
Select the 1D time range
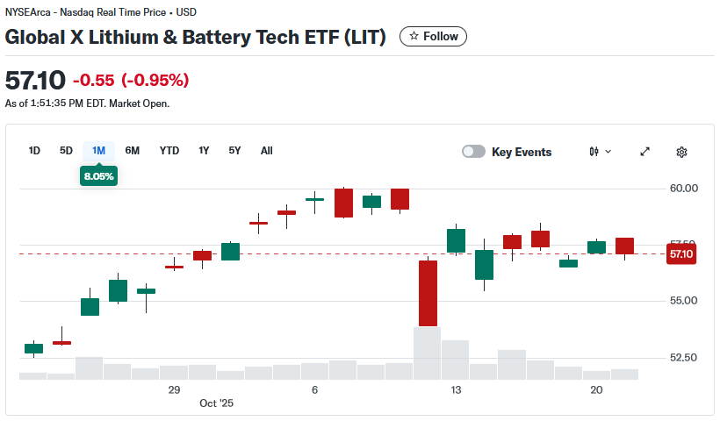point(34,151)
